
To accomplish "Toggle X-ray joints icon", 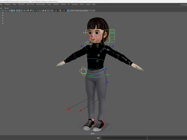I will (x=48, y=10).
